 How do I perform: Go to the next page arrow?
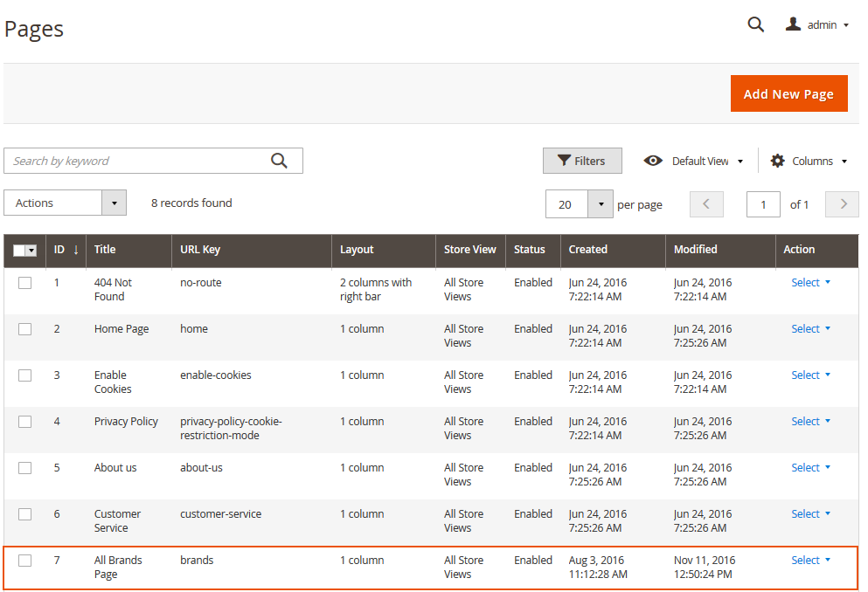pos(843,204)
